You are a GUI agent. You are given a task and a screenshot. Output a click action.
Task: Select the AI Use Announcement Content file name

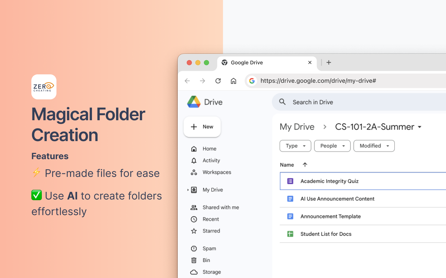tap(337, 199)
